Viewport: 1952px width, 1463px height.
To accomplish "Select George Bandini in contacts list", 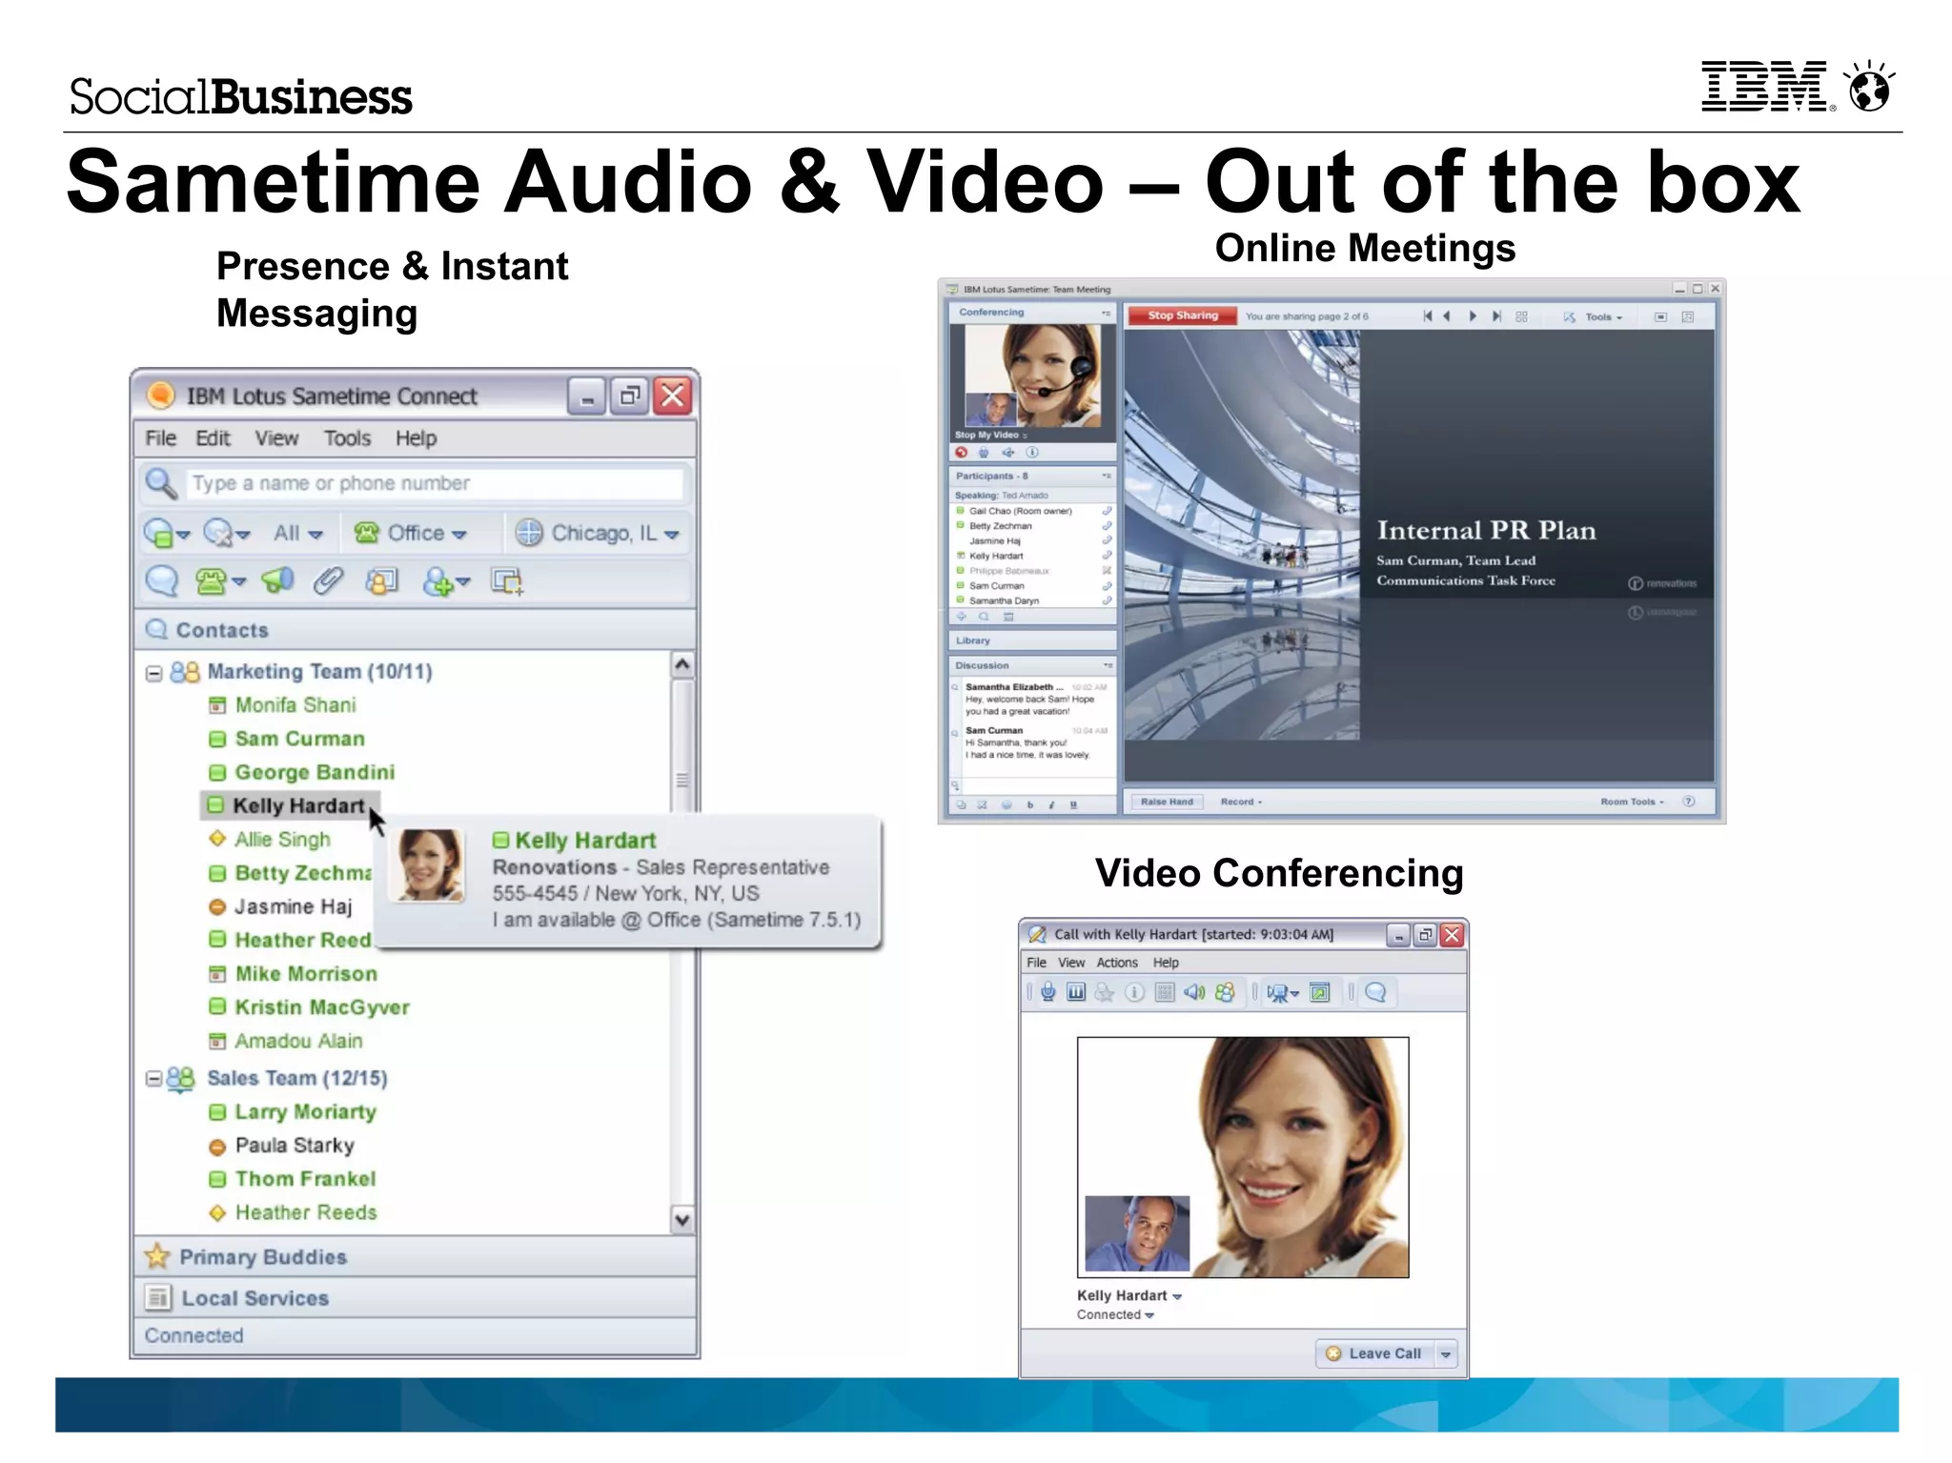I will [x=315, y=772].
